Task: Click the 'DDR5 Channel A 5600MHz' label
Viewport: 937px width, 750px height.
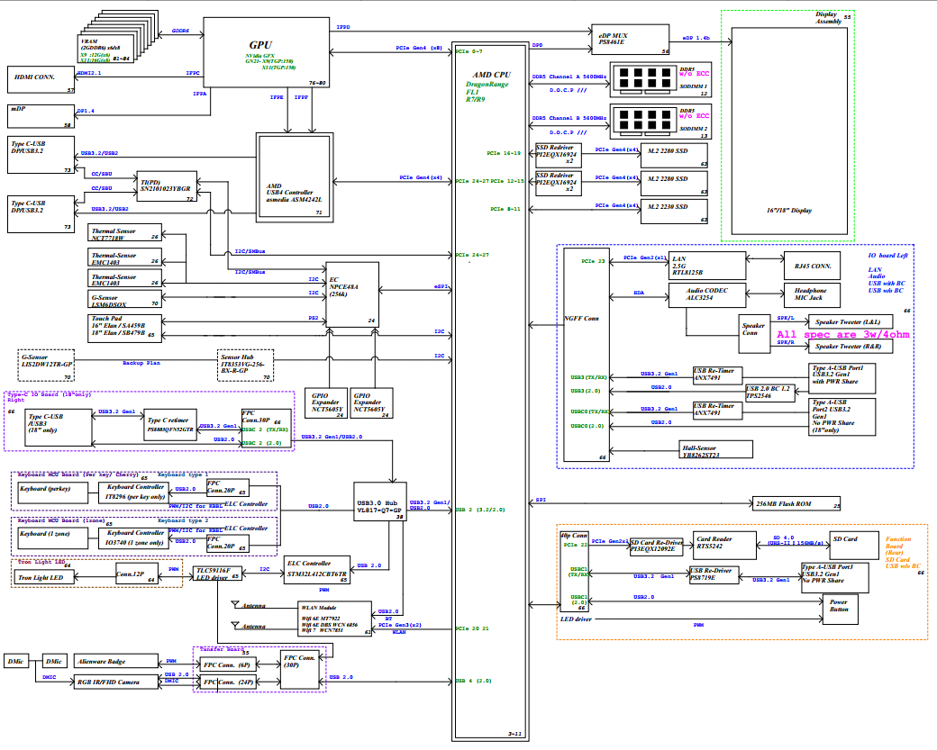Action: (x=569, y=77)
